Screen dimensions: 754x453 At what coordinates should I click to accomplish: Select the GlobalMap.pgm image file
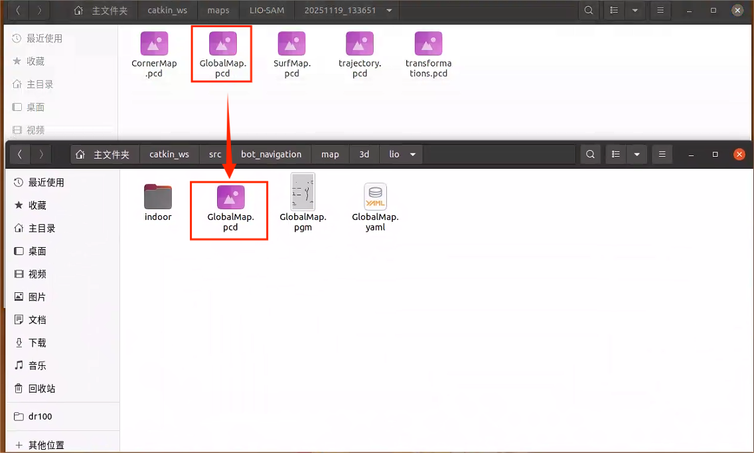[x=303, y=193]
